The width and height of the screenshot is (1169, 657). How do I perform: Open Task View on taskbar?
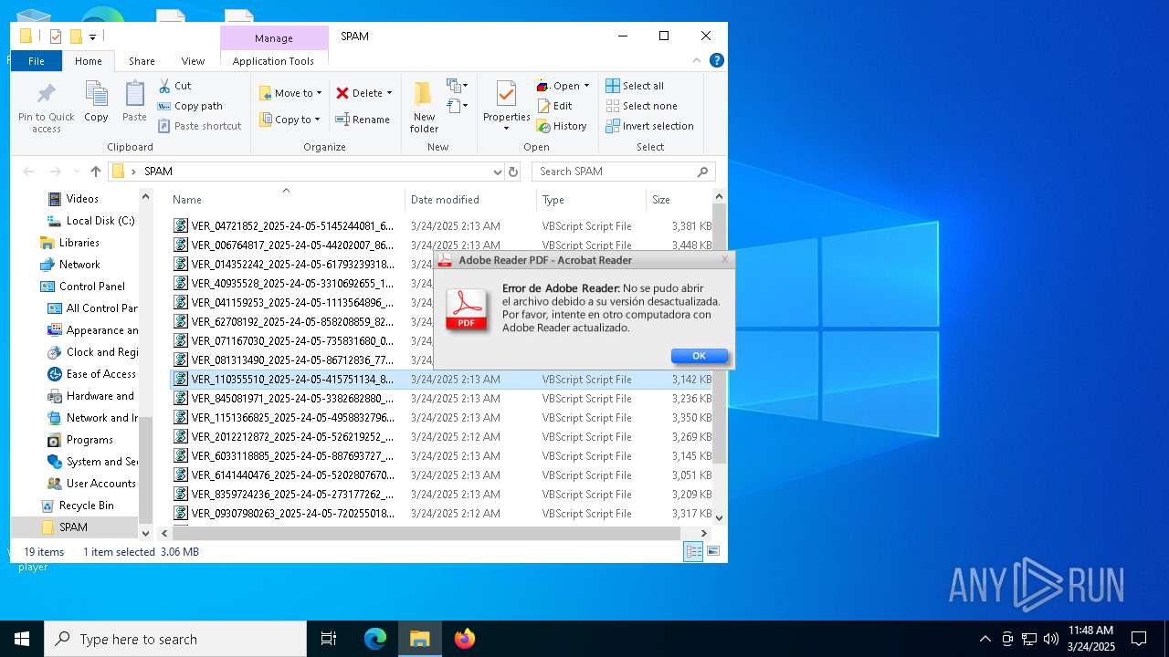tap(329, 639)
